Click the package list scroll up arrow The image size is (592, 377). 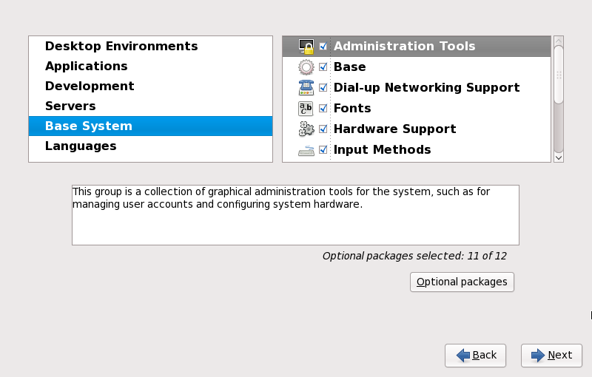coord(559,41)
